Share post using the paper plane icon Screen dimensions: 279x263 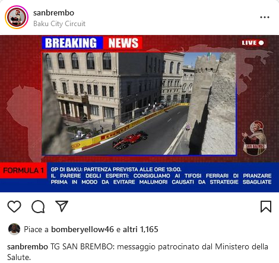(x=62, y=206)
